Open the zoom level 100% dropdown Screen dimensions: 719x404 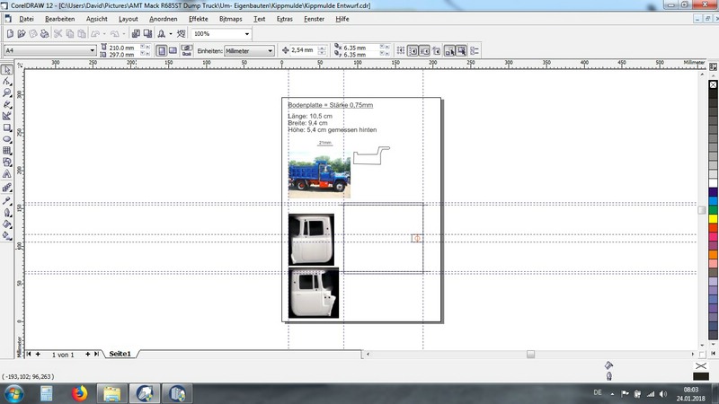245,33
